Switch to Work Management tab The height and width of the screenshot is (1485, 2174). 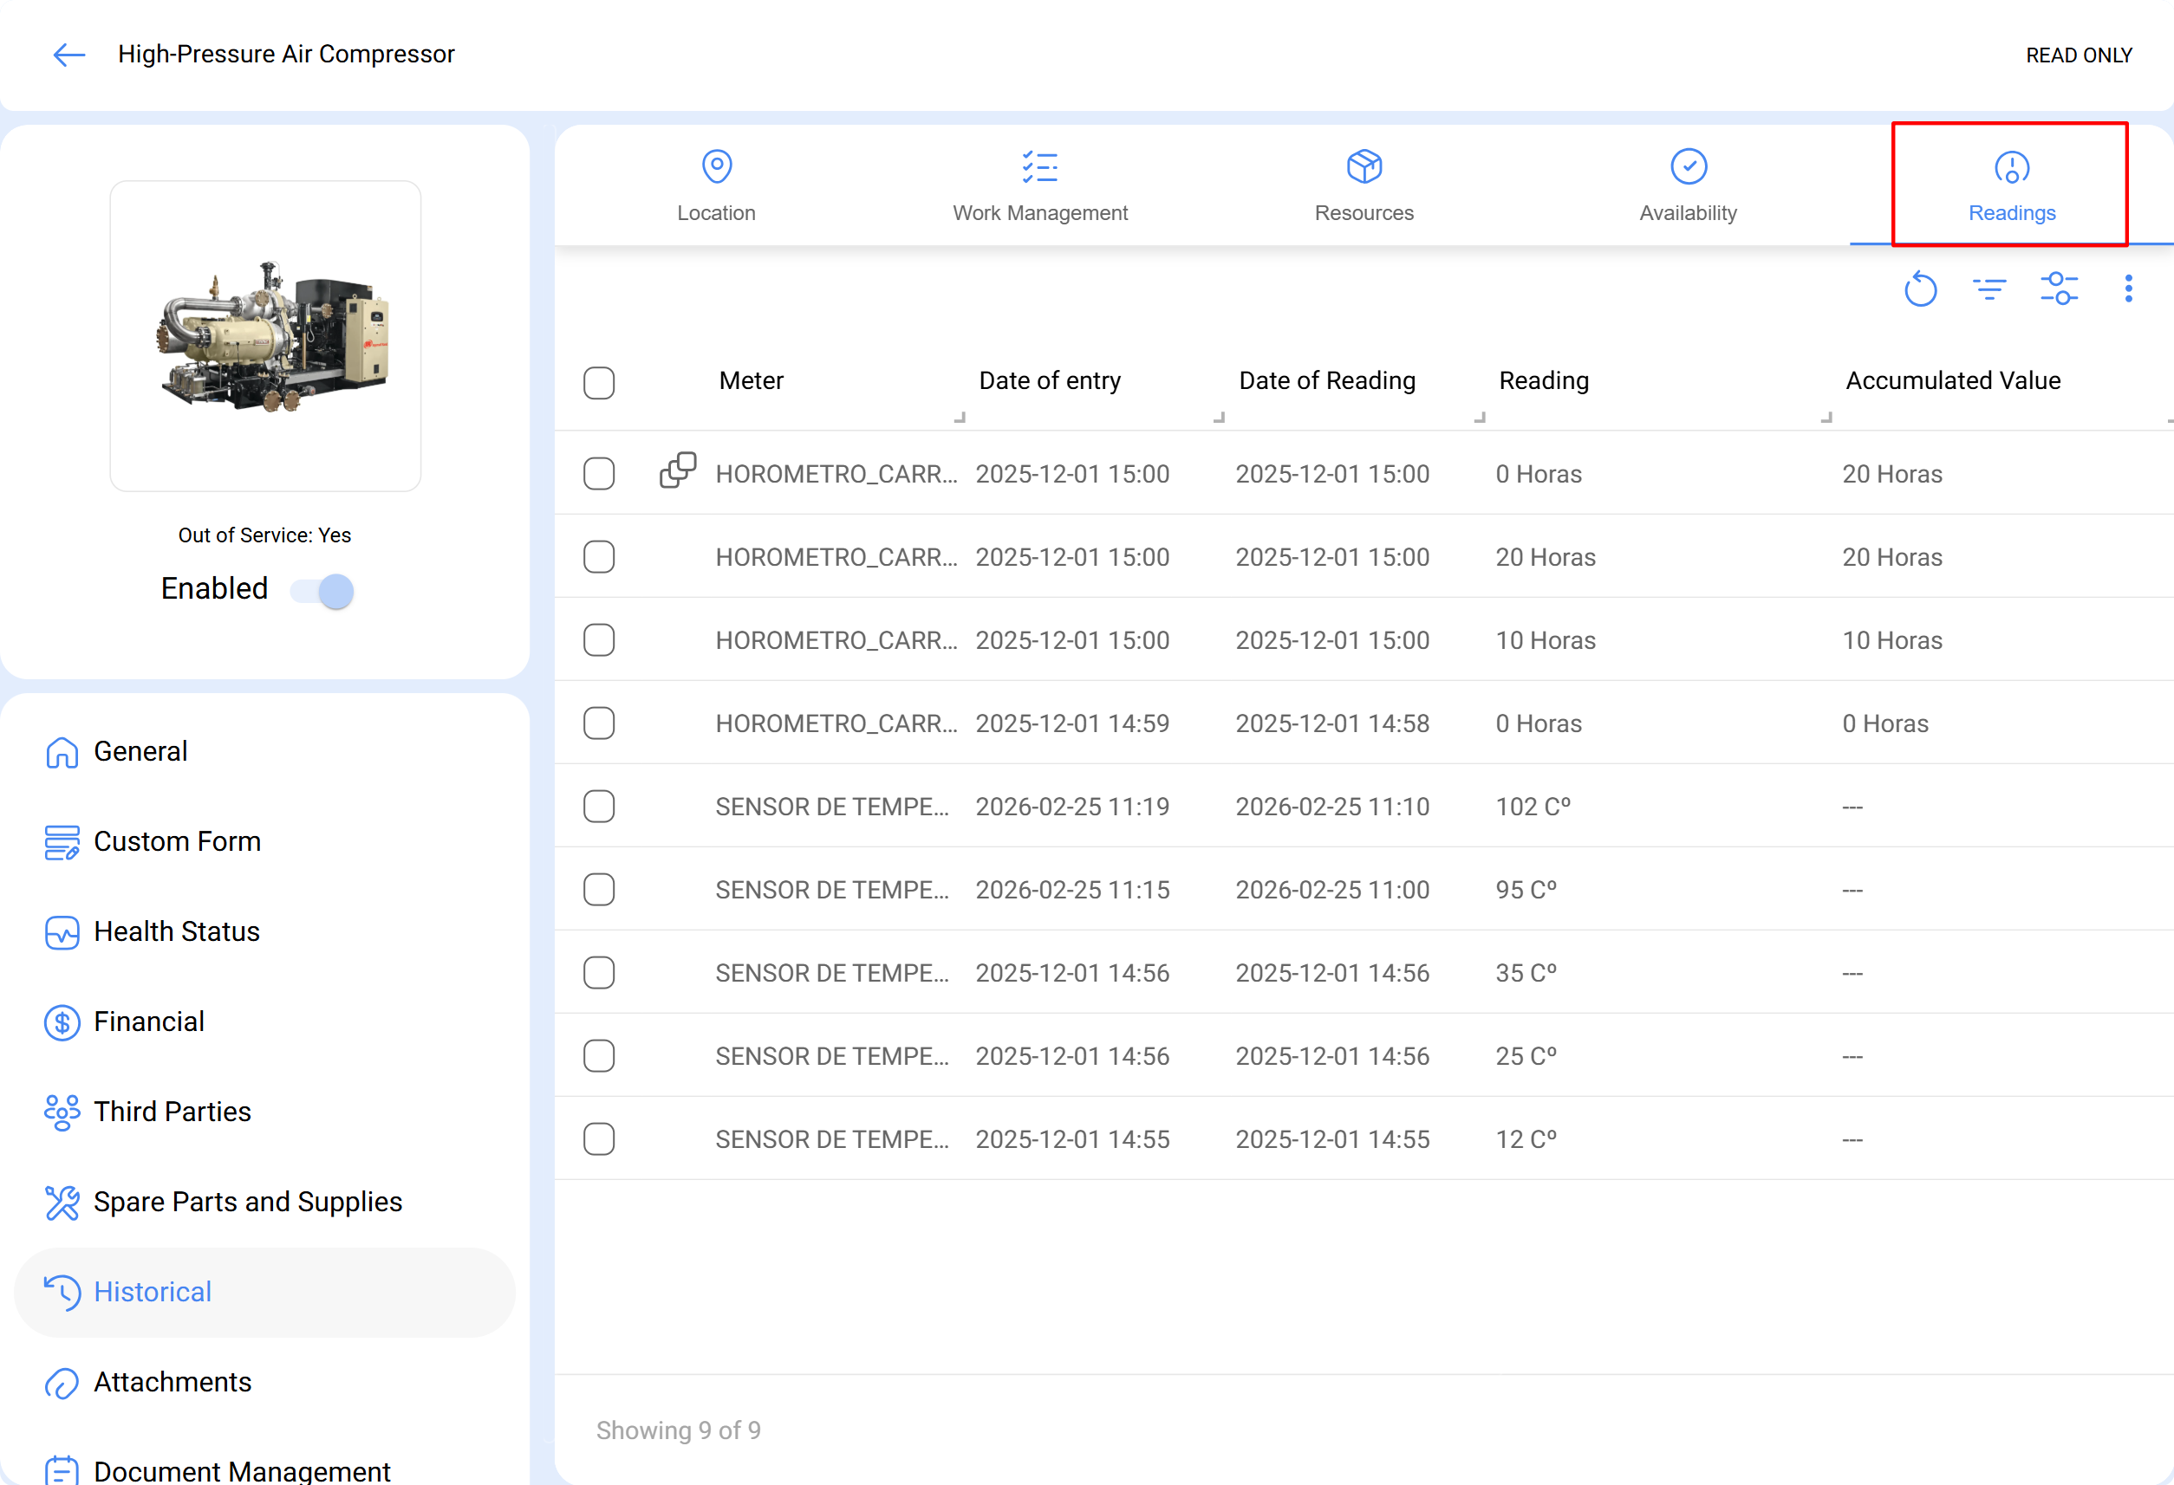coord(1039,186)
